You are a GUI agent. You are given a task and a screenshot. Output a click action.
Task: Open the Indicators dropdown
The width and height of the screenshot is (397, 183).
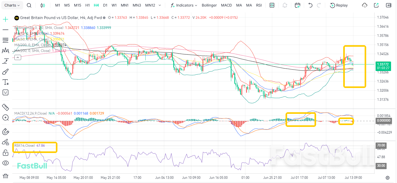coord(184,5)
